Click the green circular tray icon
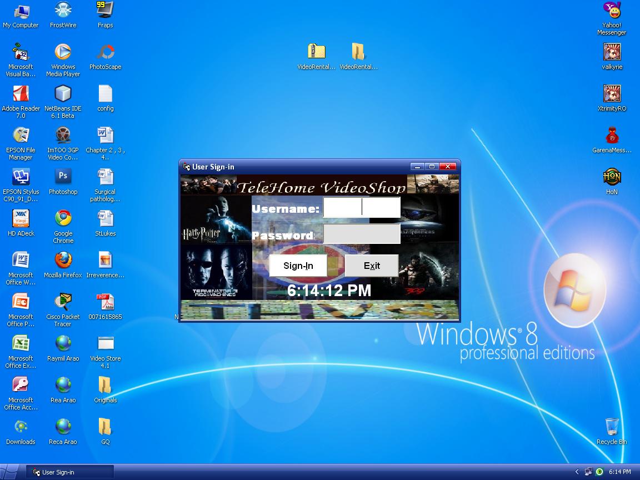The height and width of the screenshot is (480, 640). (x=599, y=472)
